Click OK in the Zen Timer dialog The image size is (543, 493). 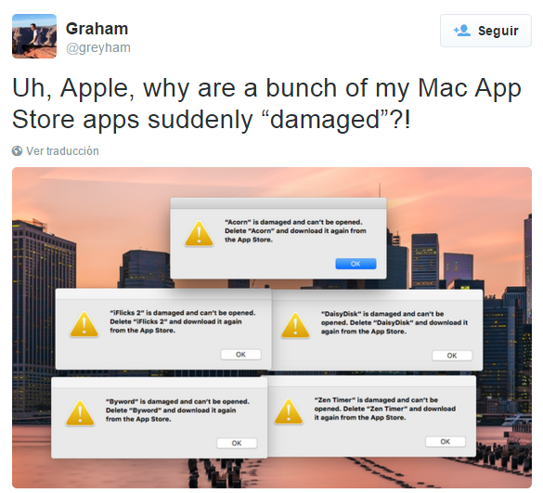[x=446, y=442]
